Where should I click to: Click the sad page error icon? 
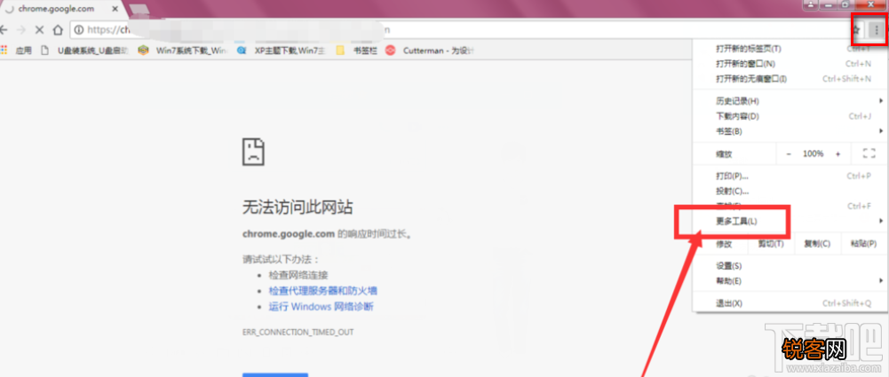click(253, 151)
